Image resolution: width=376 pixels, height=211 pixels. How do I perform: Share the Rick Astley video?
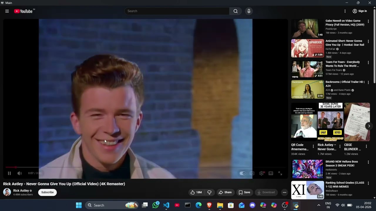click(x=225, y=192)
